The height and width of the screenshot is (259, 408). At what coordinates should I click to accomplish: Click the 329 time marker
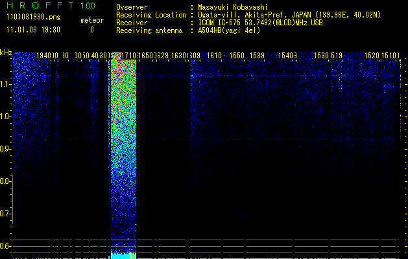(x=163, y=56)
